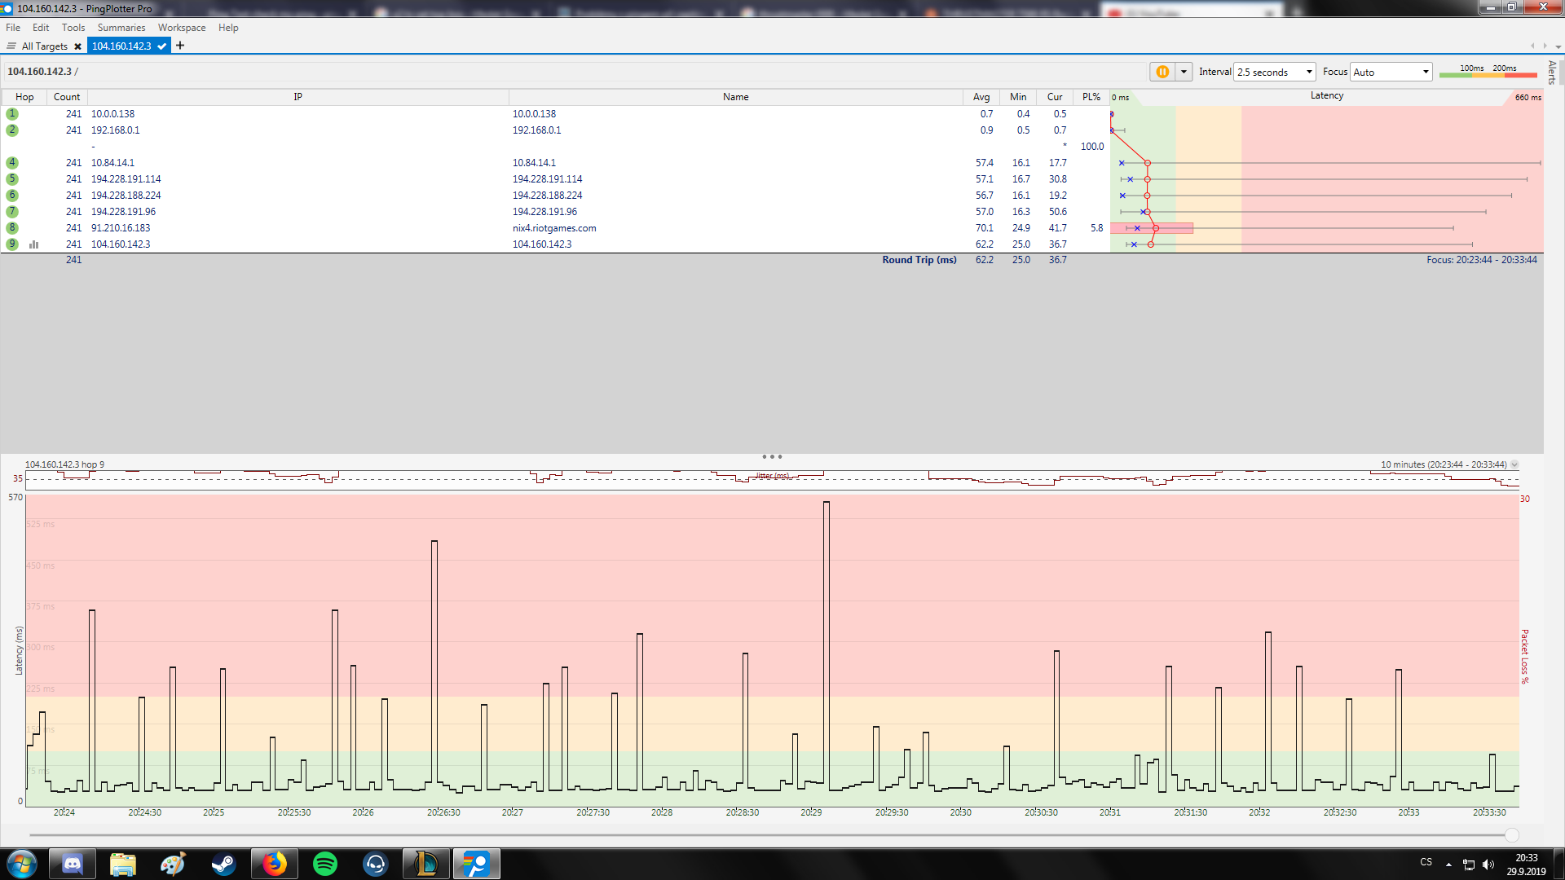This screenshot has height=880, width=1565.
Task: Close the All Targets tab
Action: pyautogui.click(x=77, y=46)
